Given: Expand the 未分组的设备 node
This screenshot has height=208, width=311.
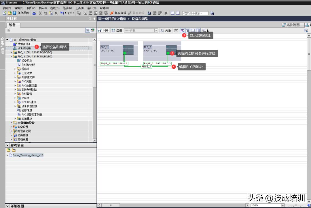Looking at the screenshot, I should click(11, 123).
